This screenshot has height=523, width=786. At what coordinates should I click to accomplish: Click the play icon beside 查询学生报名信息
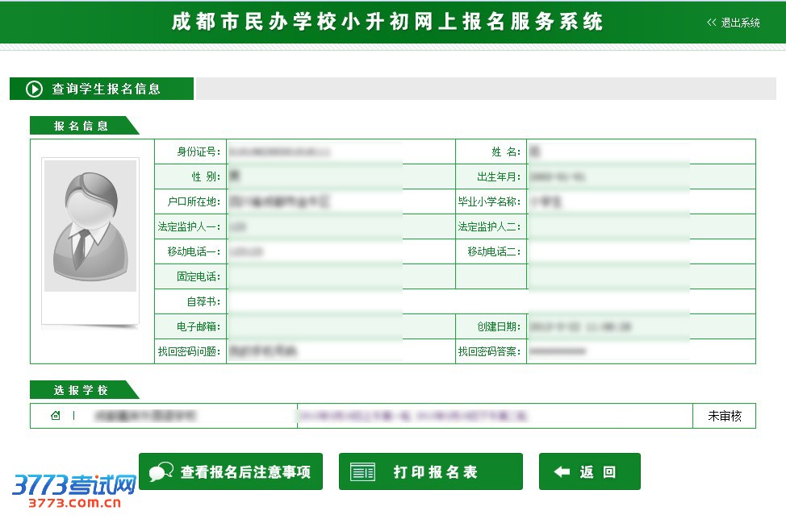point(34,89)
